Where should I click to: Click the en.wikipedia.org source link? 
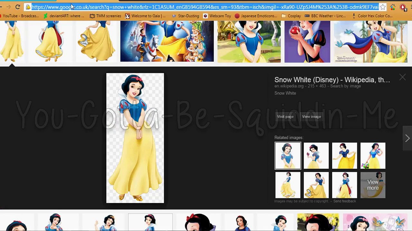(289, 86)
